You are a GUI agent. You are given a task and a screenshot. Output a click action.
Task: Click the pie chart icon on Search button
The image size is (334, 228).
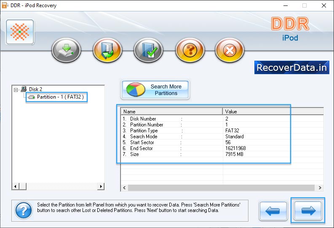pos(136,89)
